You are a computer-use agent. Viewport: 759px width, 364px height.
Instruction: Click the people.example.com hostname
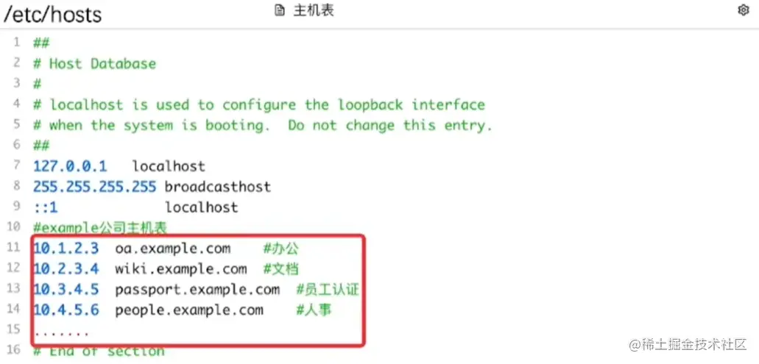tap(189, 310)
